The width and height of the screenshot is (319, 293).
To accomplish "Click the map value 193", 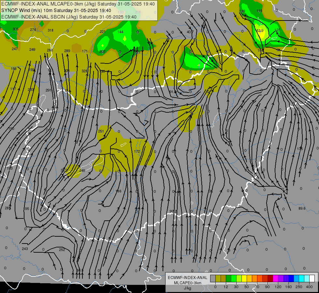I will click(9, 168).
